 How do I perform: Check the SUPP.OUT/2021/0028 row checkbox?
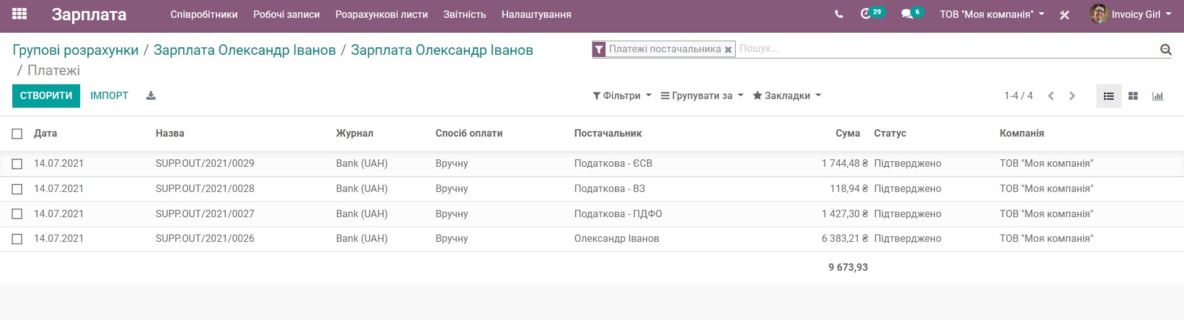tap(17, 189)
